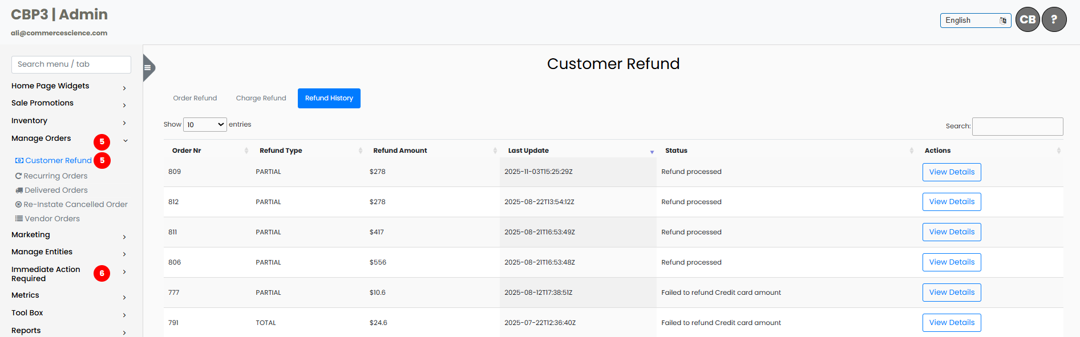Image resolution: width=1080 pixels, height=337 pixels.
Task: Expand the Inventory menu section
Action: click(x=124, y=123)
